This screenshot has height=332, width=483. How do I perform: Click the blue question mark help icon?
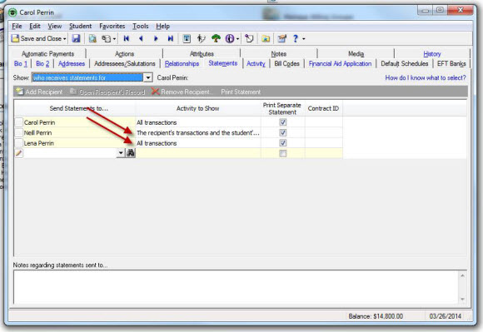(x=296, y=38)
